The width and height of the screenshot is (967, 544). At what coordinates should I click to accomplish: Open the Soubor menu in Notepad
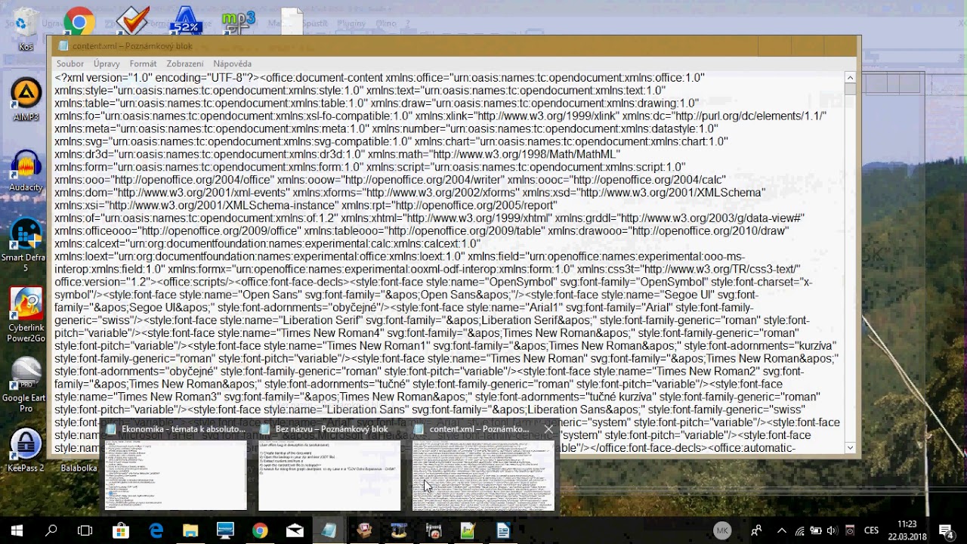click(70, 64)
